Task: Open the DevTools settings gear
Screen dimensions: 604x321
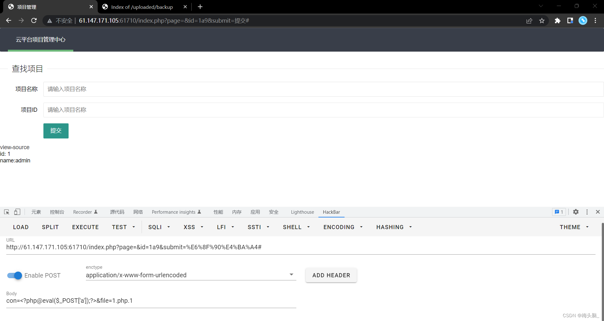Action: [576, 212]
